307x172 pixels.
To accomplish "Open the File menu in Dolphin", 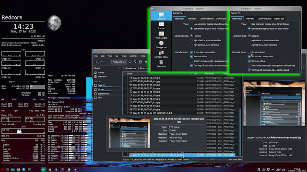I will 96,56.
